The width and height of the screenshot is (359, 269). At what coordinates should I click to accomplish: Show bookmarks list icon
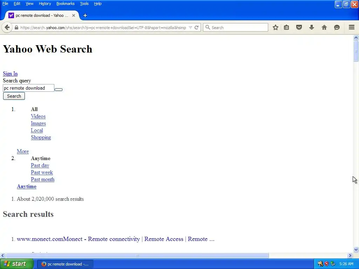(x=286, y=27)
